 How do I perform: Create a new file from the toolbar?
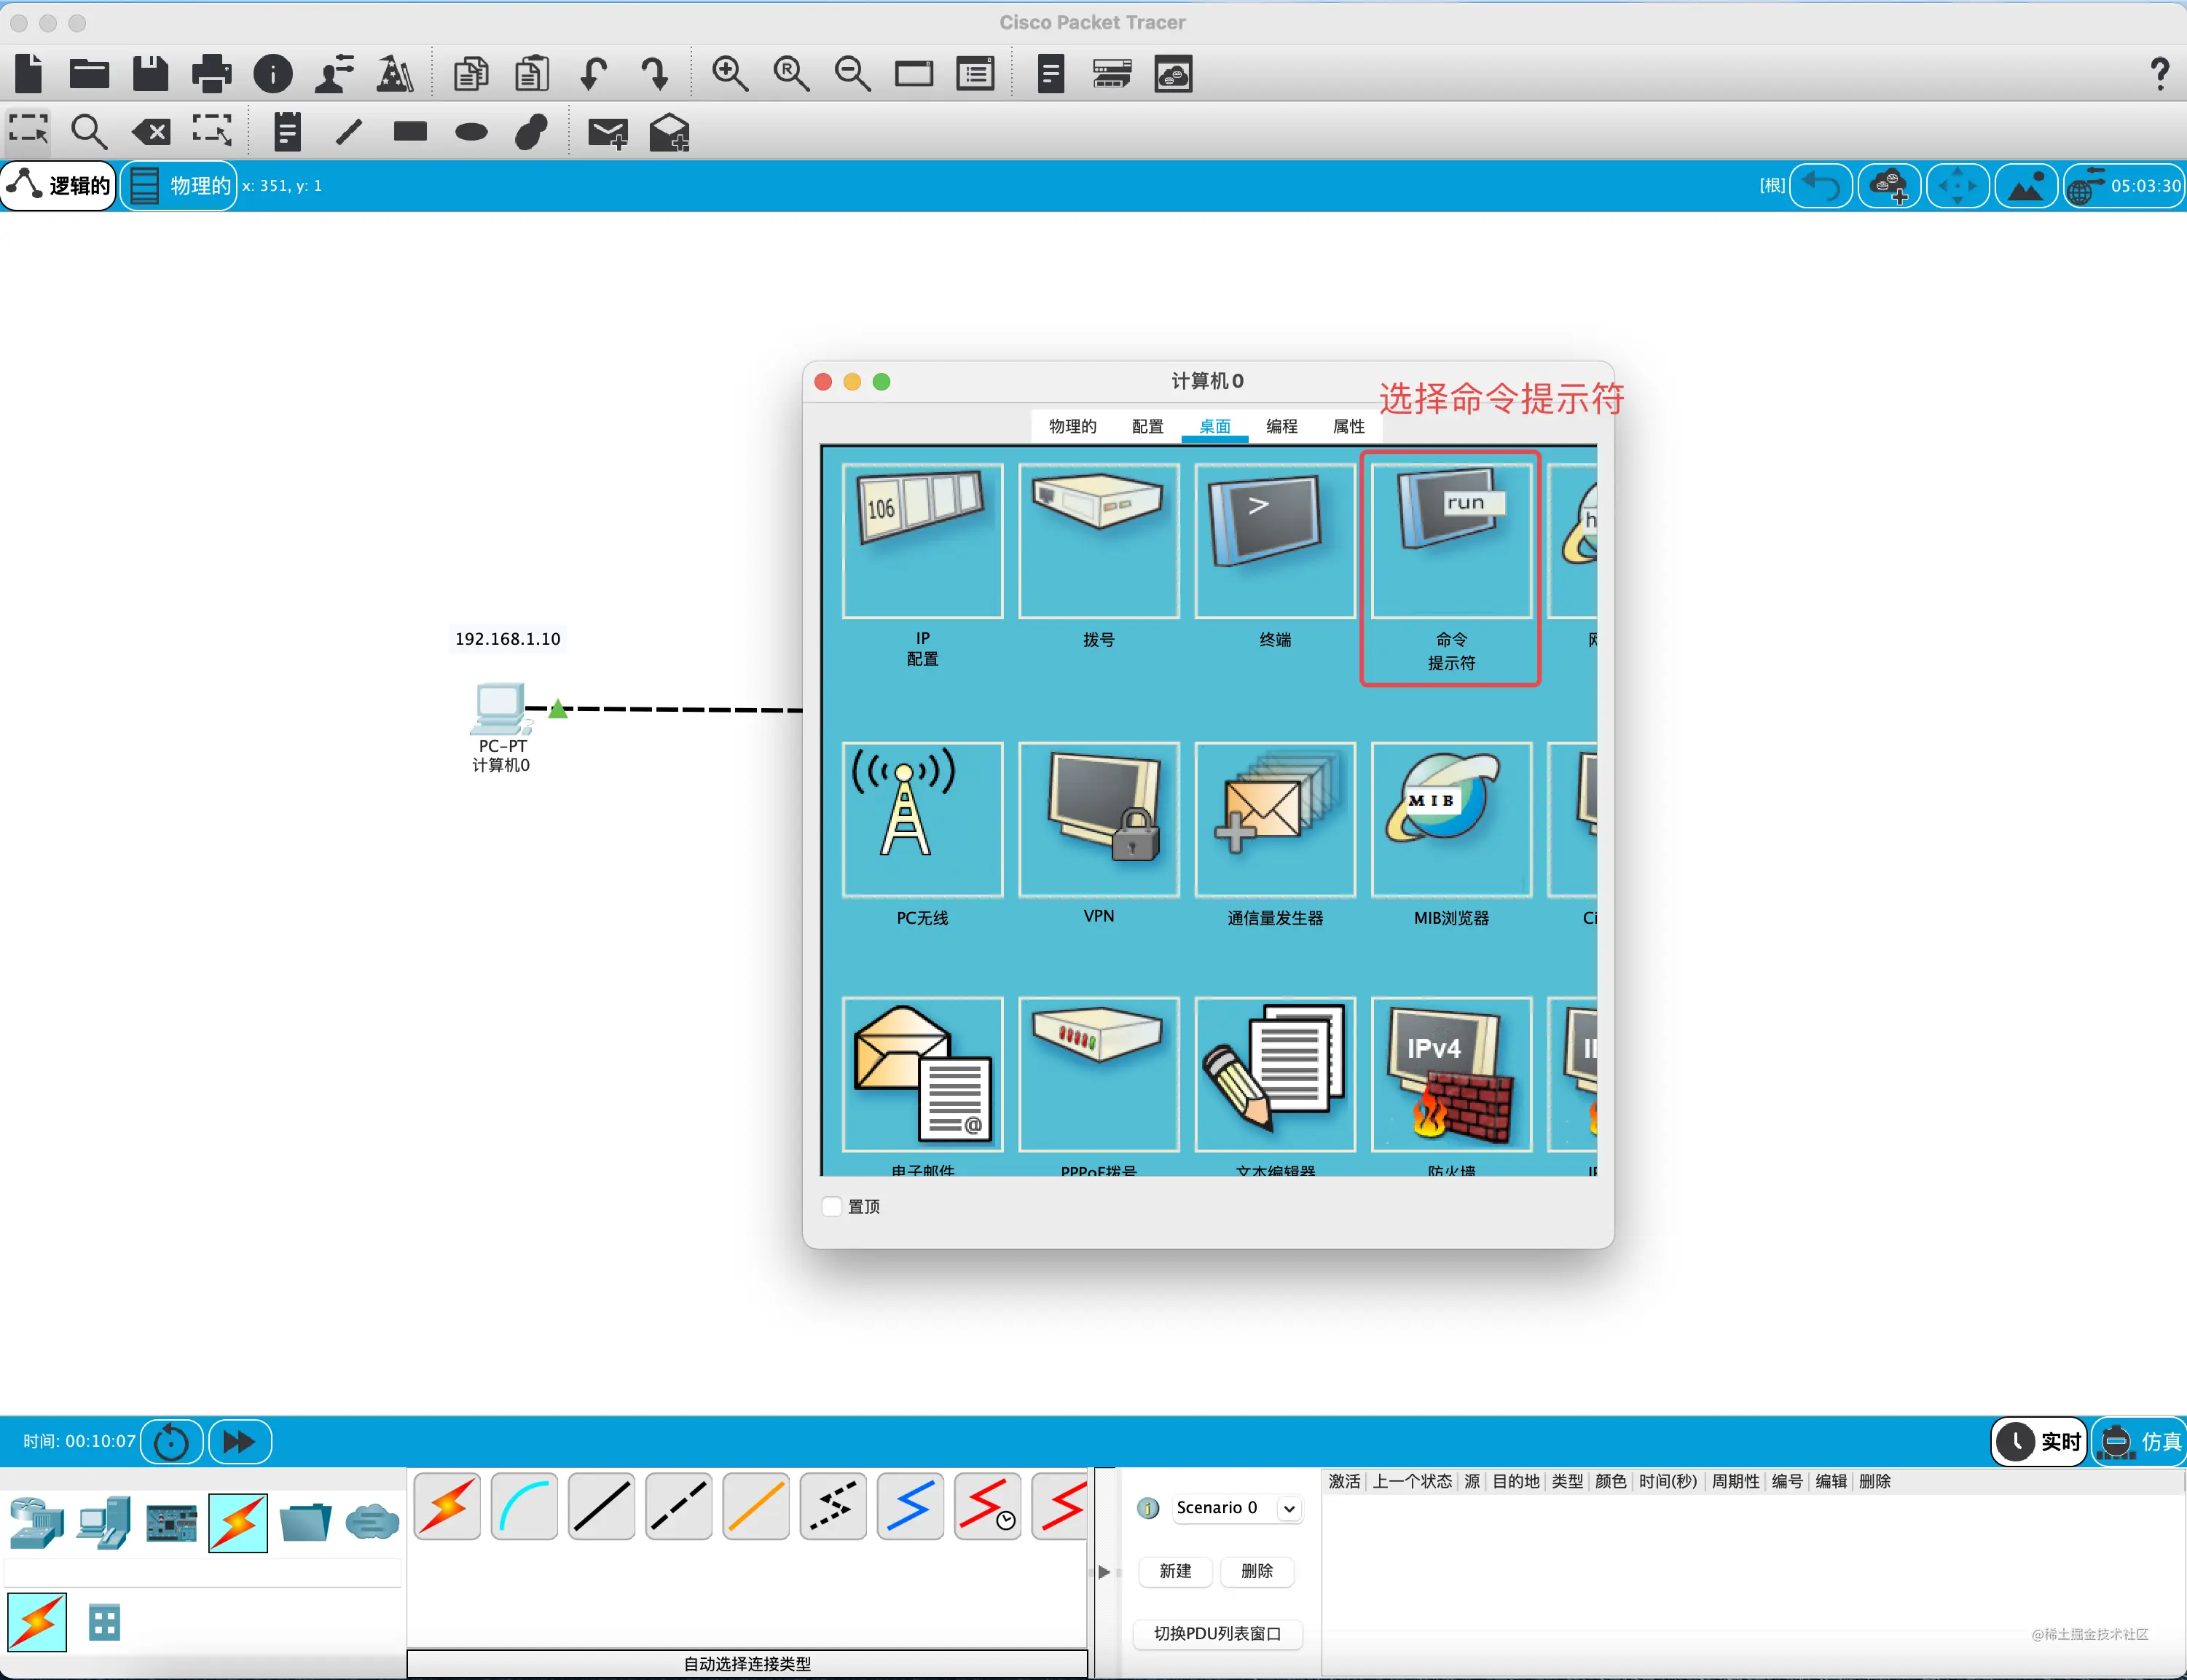(x=29, y=73)
